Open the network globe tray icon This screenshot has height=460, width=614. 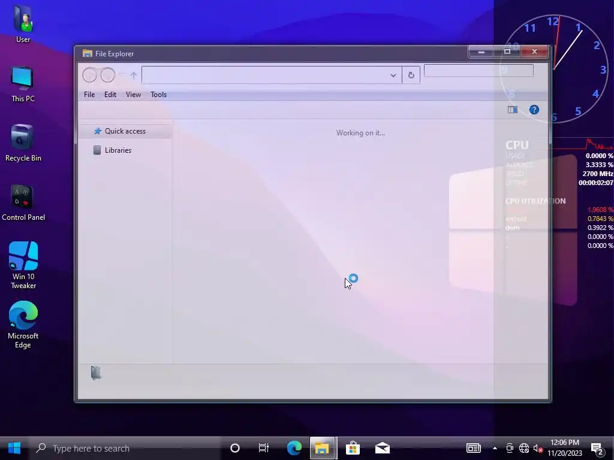click(x=524, y=448)
